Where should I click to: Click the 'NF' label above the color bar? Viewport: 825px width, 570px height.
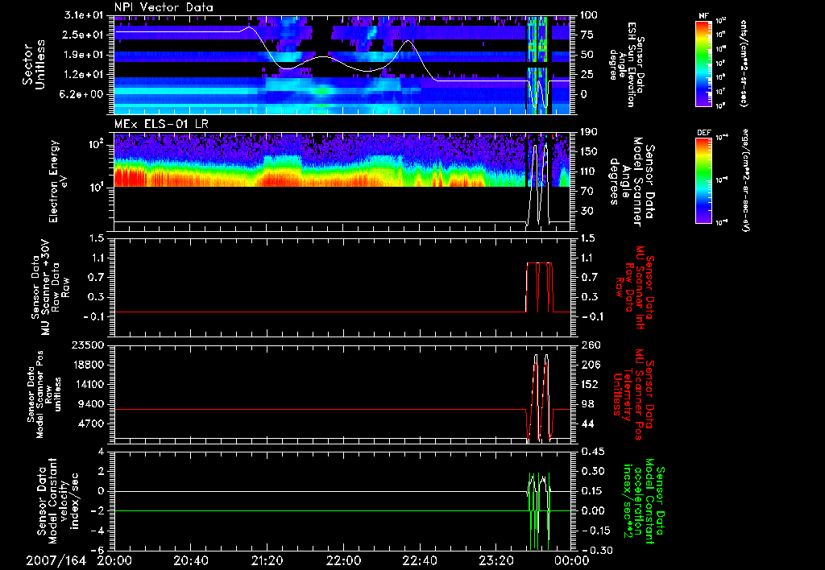coord(704,16)
